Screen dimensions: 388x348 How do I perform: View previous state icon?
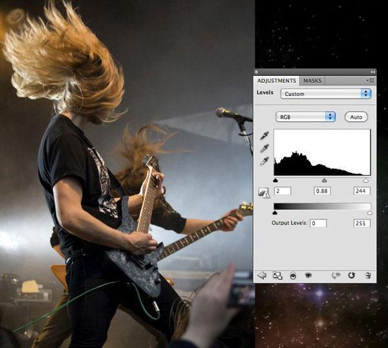click(336, 275)
